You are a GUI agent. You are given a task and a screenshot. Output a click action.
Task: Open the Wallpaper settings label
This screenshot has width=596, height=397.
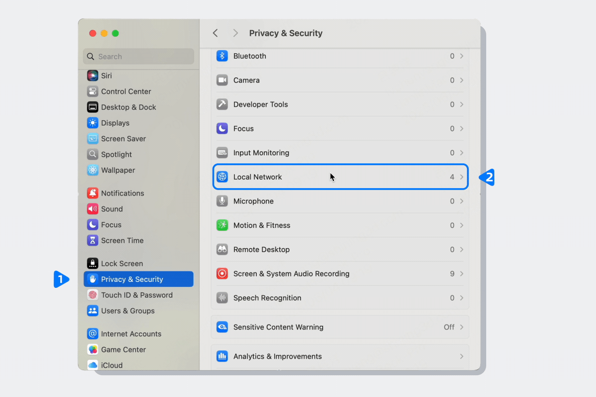coord(118,170)
